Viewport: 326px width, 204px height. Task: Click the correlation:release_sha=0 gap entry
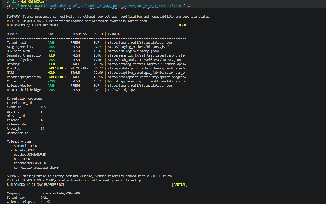coord(36,168)
